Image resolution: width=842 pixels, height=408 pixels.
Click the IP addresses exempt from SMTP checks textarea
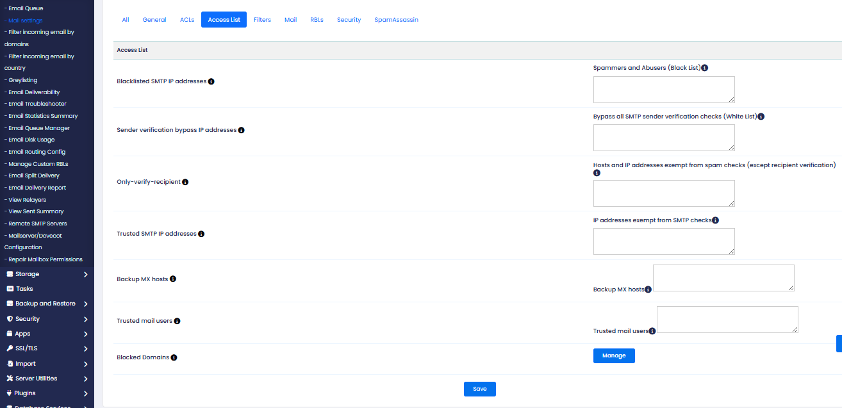click(x=664, y=241)
